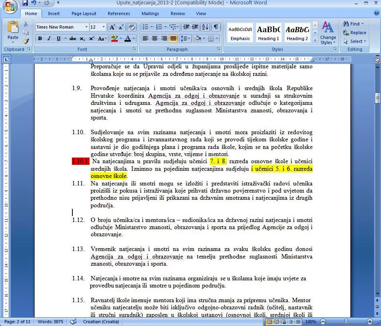Toggle the Justify alignment button

pos(173,39)
